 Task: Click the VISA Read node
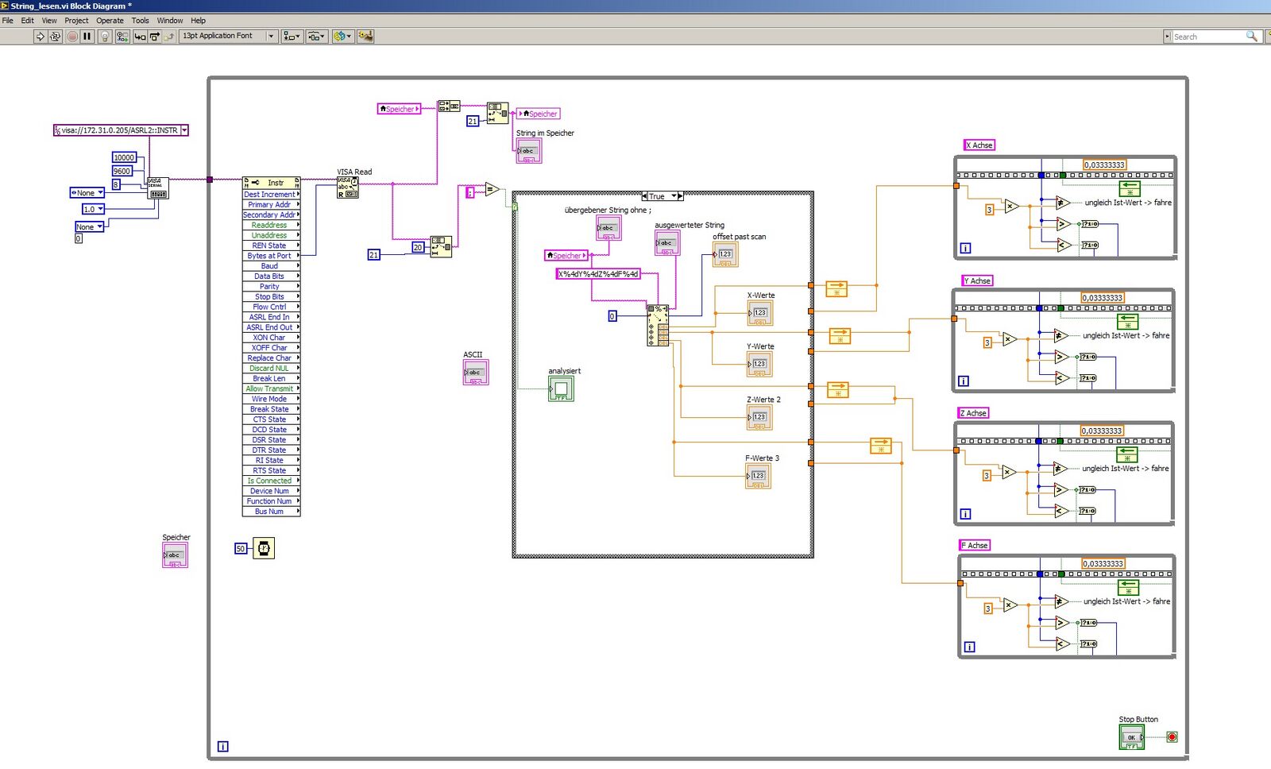(348, 187)
